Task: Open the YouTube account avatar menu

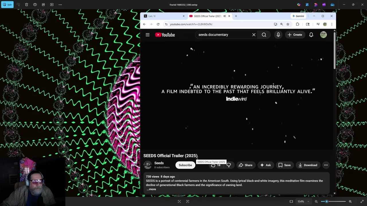Action: [x=323, y=35]
